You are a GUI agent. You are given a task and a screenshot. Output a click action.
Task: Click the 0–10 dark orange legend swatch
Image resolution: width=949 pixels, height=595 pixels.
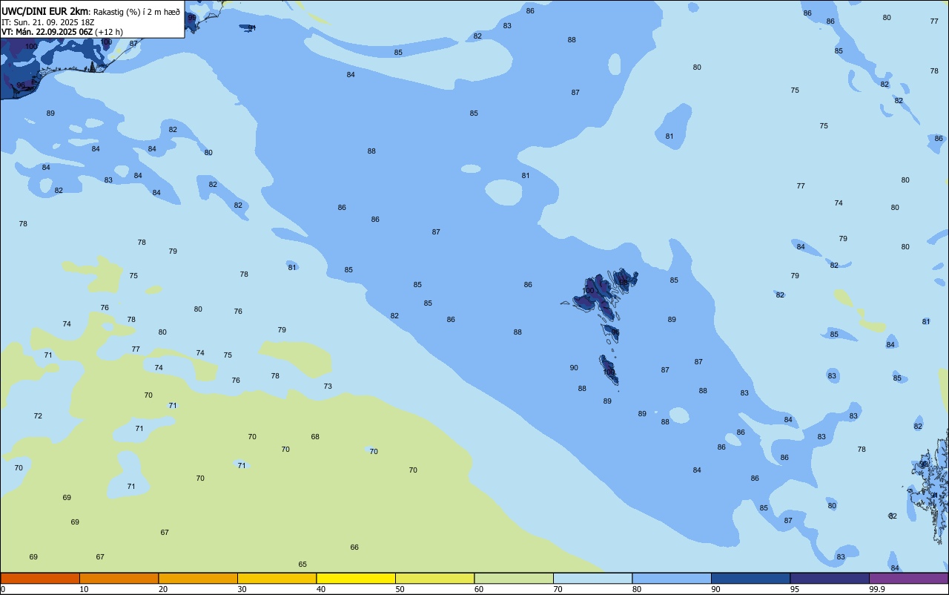coord(40,578)
